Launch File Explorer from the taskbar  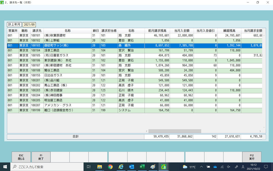click(100, 167)
